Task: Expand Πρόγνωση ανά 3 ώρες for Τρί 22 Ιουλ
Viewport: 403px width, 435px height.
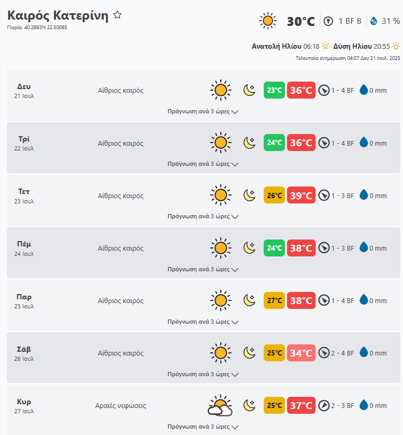Action: pyautogui.click(x=203, y=164)
